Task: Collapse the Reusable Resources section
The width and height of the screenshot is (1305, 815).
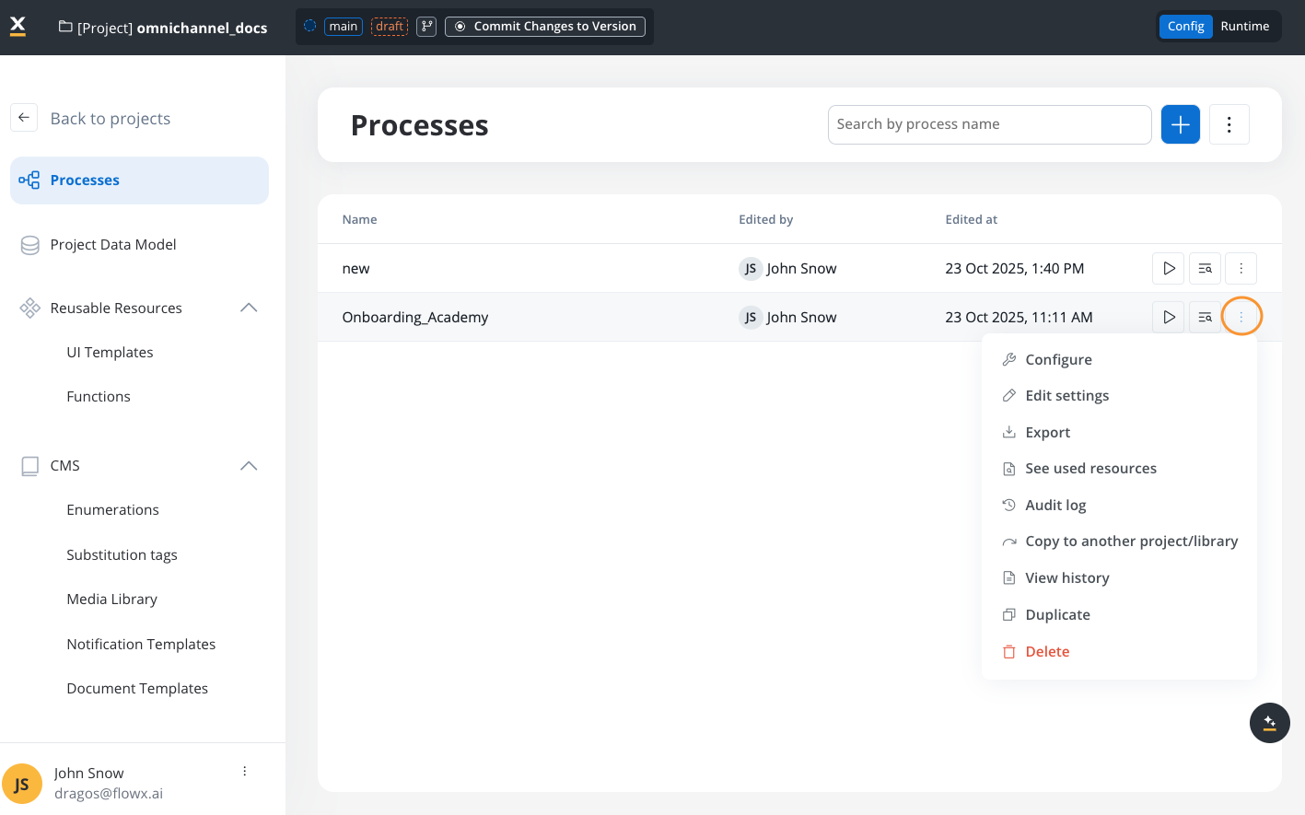Action: (x=248, y=308)
